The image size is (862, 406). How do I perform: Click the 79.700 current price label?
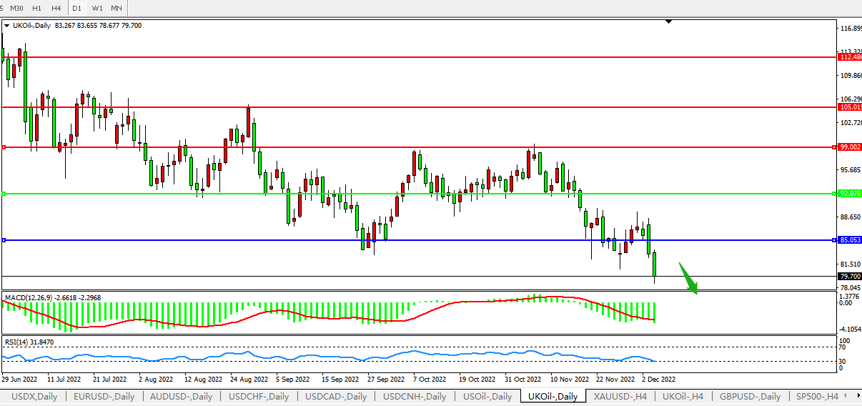848,276
